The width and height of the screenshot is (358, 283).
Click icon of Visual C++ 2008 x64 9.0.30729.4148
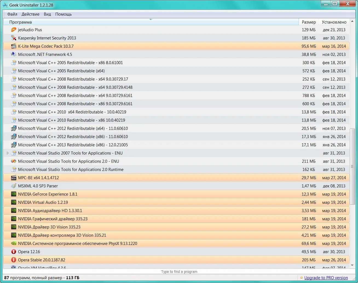click(13, 87)
